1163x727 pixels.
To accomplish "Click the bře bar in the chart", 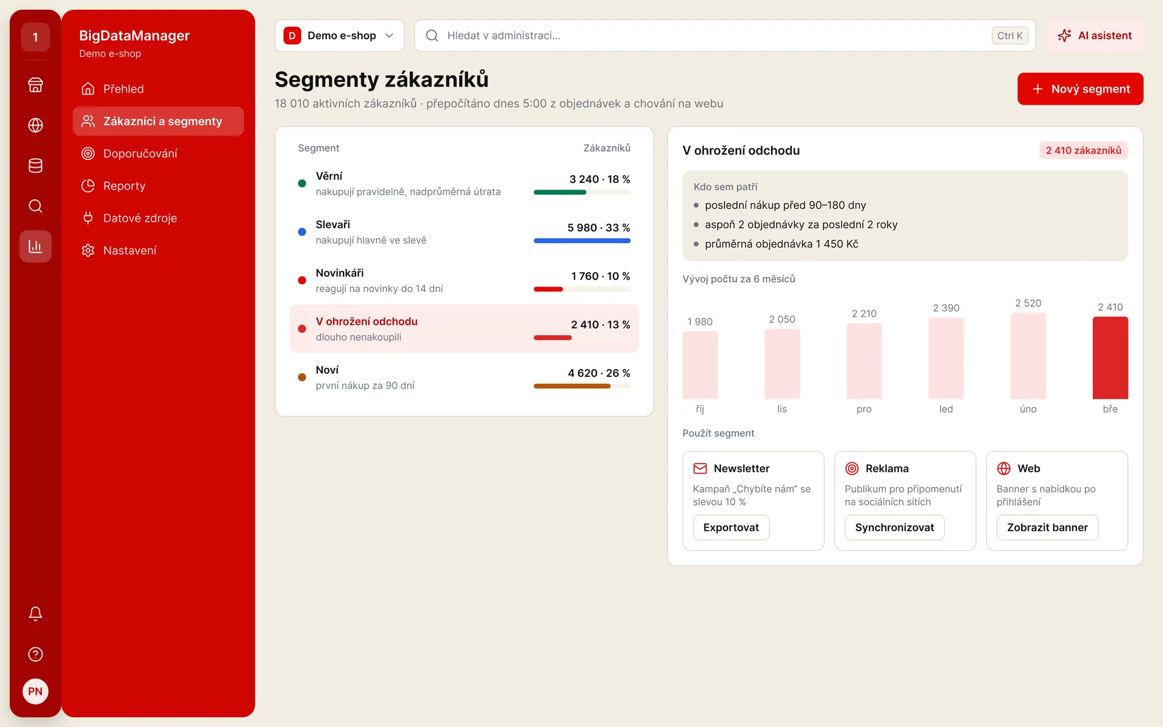I will click(1110, 358).
